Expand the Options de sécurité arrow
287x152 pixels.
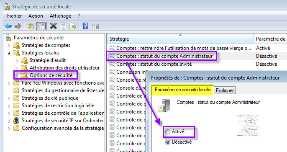pos(17,75)
